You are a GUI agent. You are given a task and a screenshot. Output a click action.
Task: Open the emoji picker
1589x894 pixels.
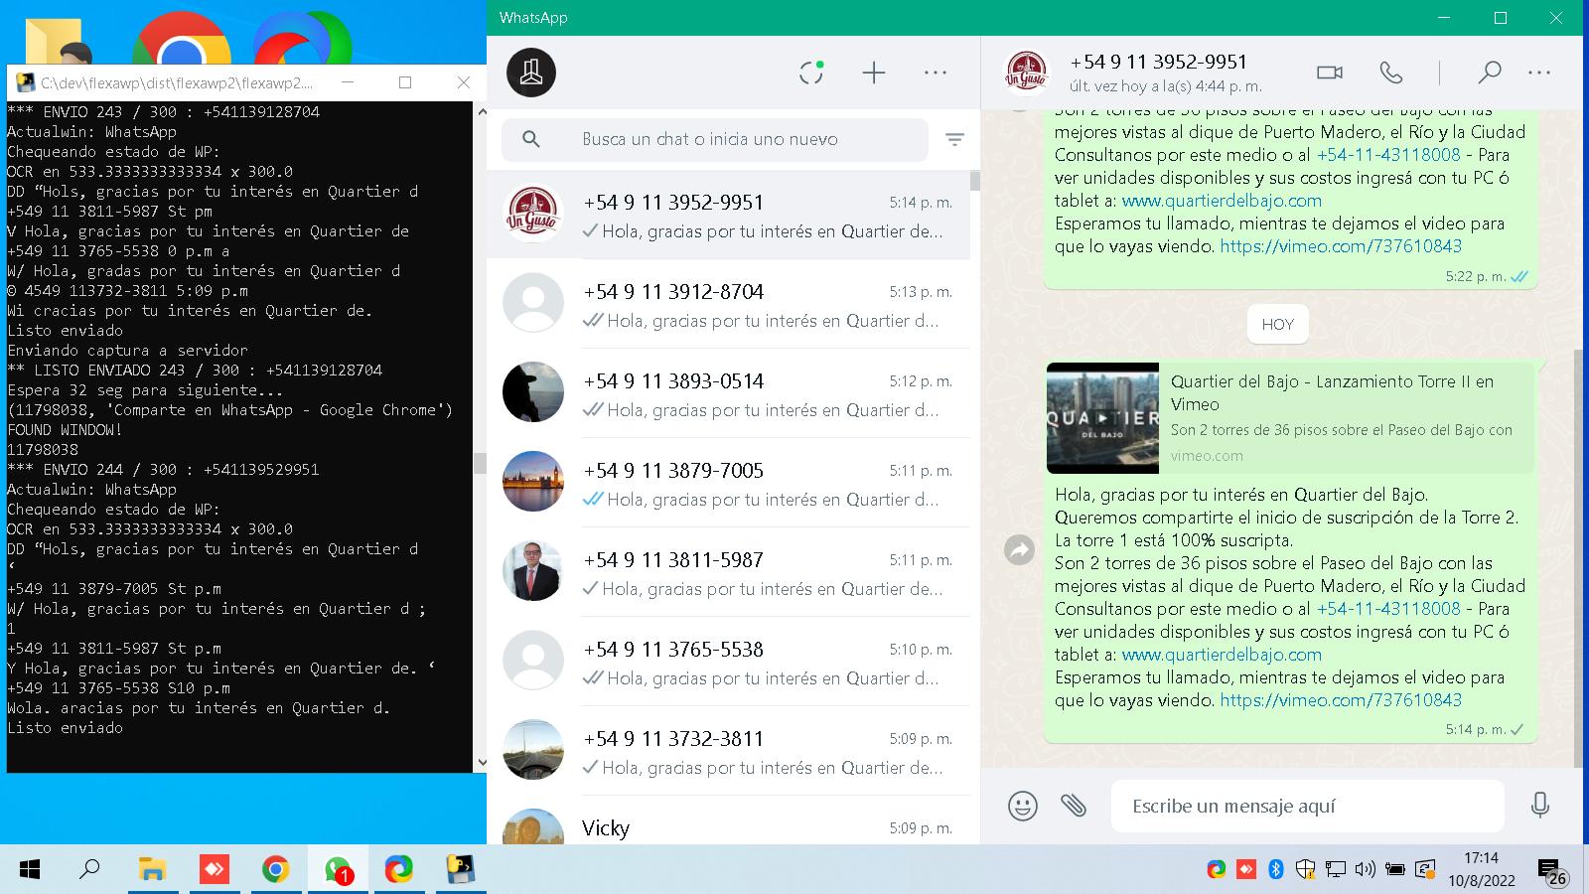tap(1022, 806)
